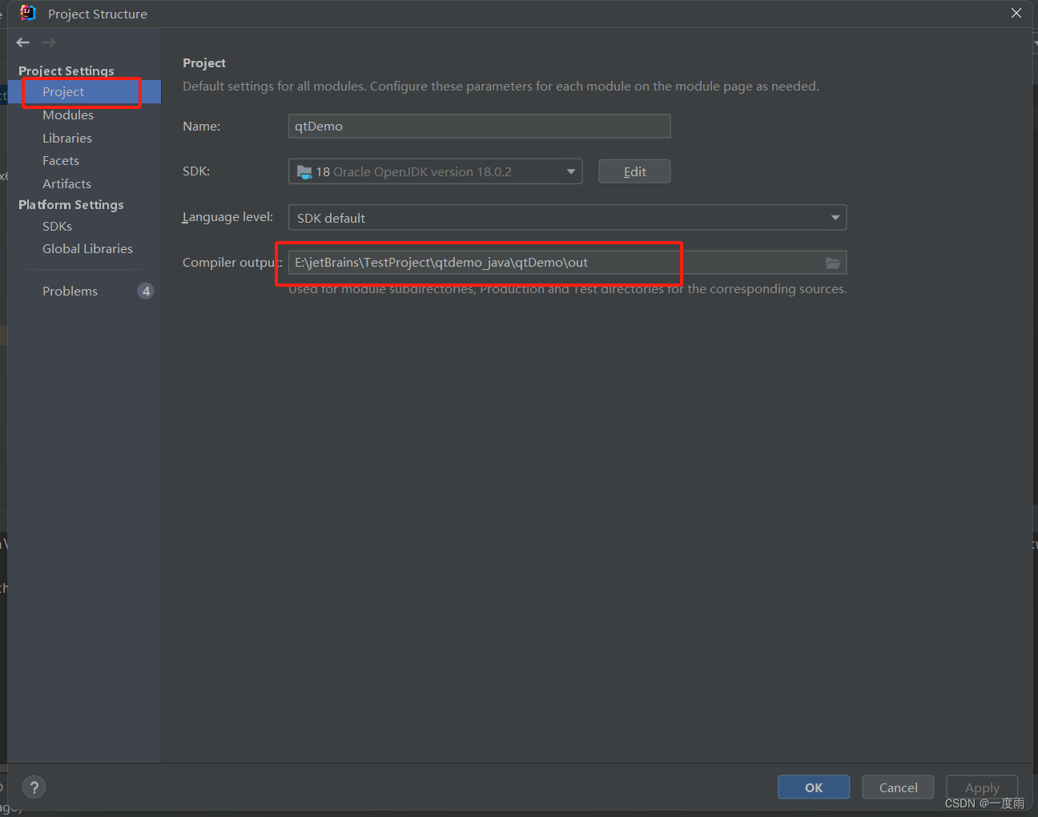Screen dimensions: 1038x817
Task: Open folder picker for compiler output path
Action: click(x=833, y=262)
